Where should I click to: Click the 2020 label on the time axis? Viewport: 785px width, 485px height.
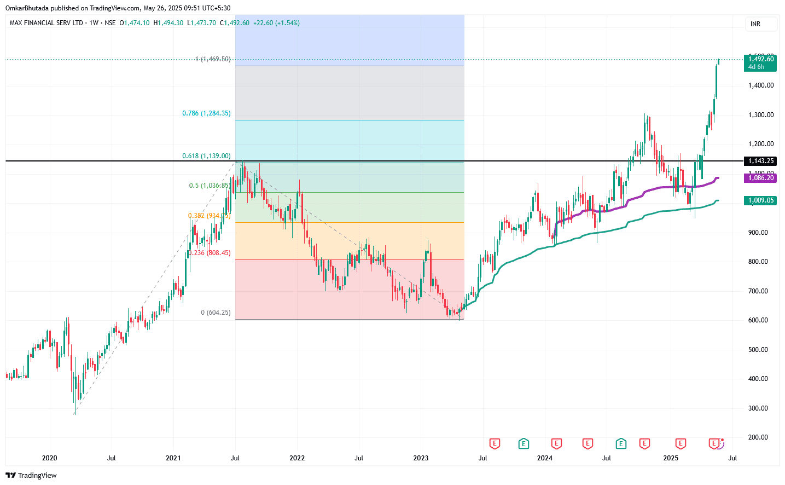point(49,458)
